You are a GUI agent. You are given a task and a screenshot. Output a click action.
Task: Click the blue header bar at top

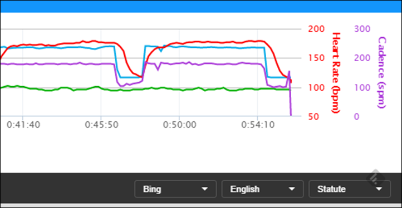(201, 6)
